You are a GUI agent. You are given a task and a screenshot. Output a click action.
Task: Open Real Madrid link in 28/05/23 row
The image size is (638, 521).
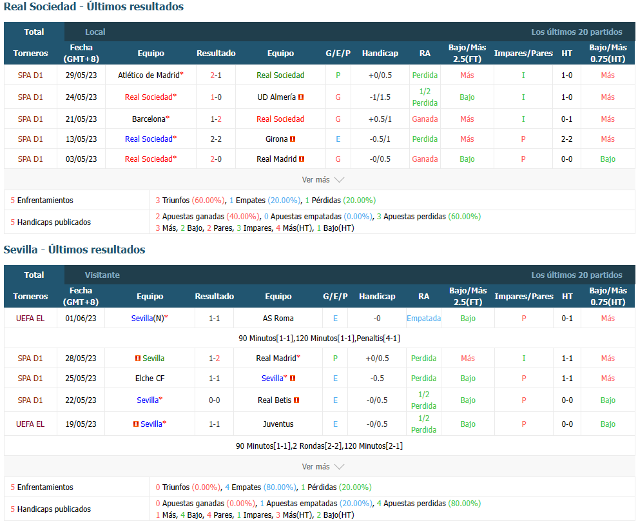[x=276, y=359]
